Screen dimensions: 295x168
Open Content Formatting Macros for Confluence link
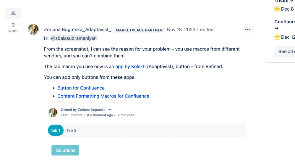pyautogui.click(x=103, y=96)
